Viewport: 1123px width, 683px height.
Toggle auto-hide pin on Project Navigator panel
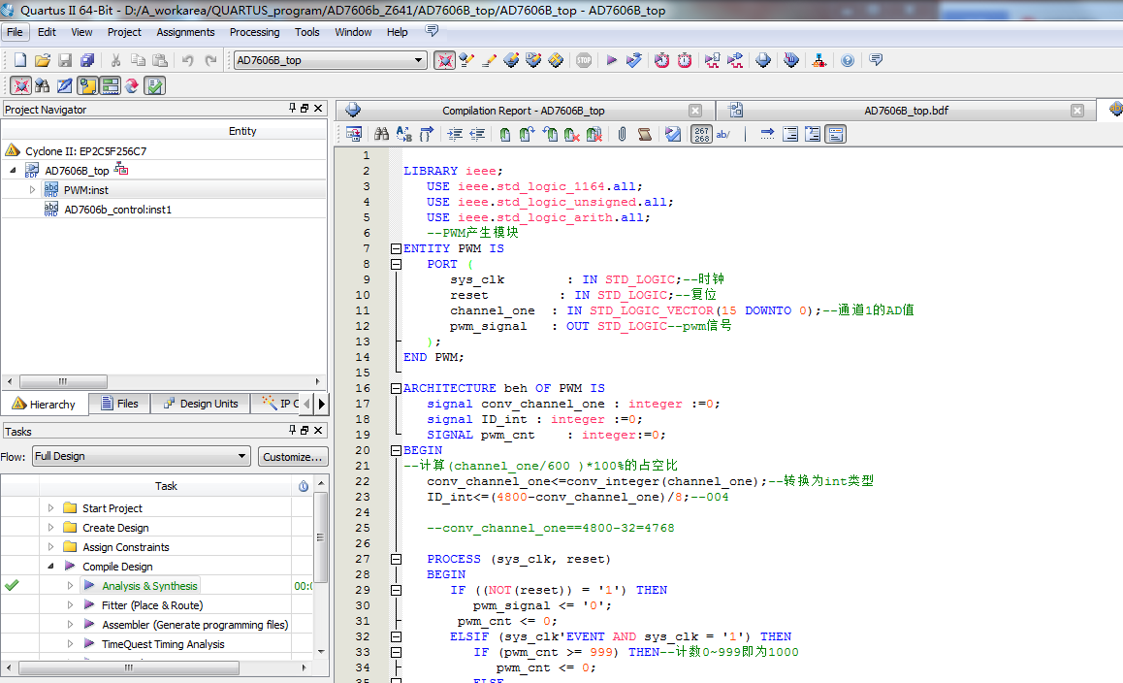pos(292,108)
